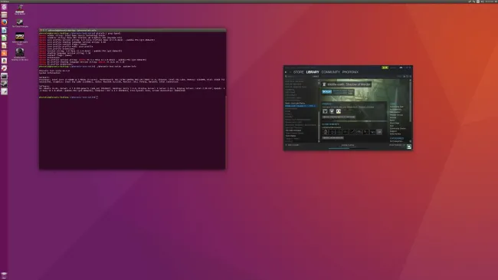Open the GAMES filter dropdown in Steam library
This screenshot has height=280, width=498.
[316, 77]
